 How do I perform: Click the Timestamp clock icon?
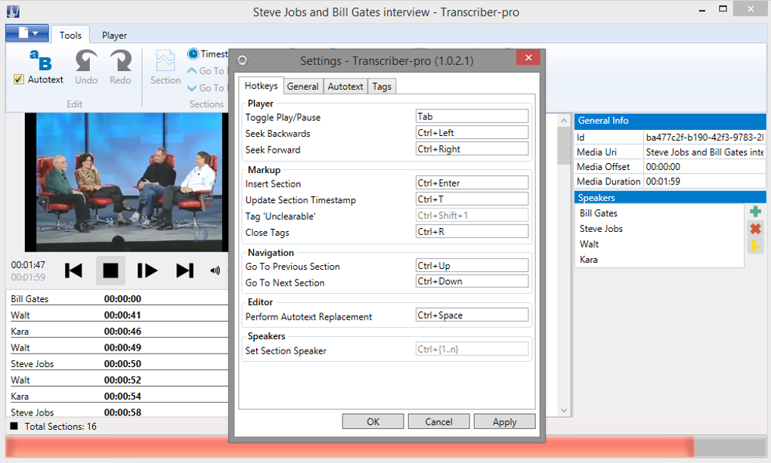pyautogui.click(x=193, y=54)
